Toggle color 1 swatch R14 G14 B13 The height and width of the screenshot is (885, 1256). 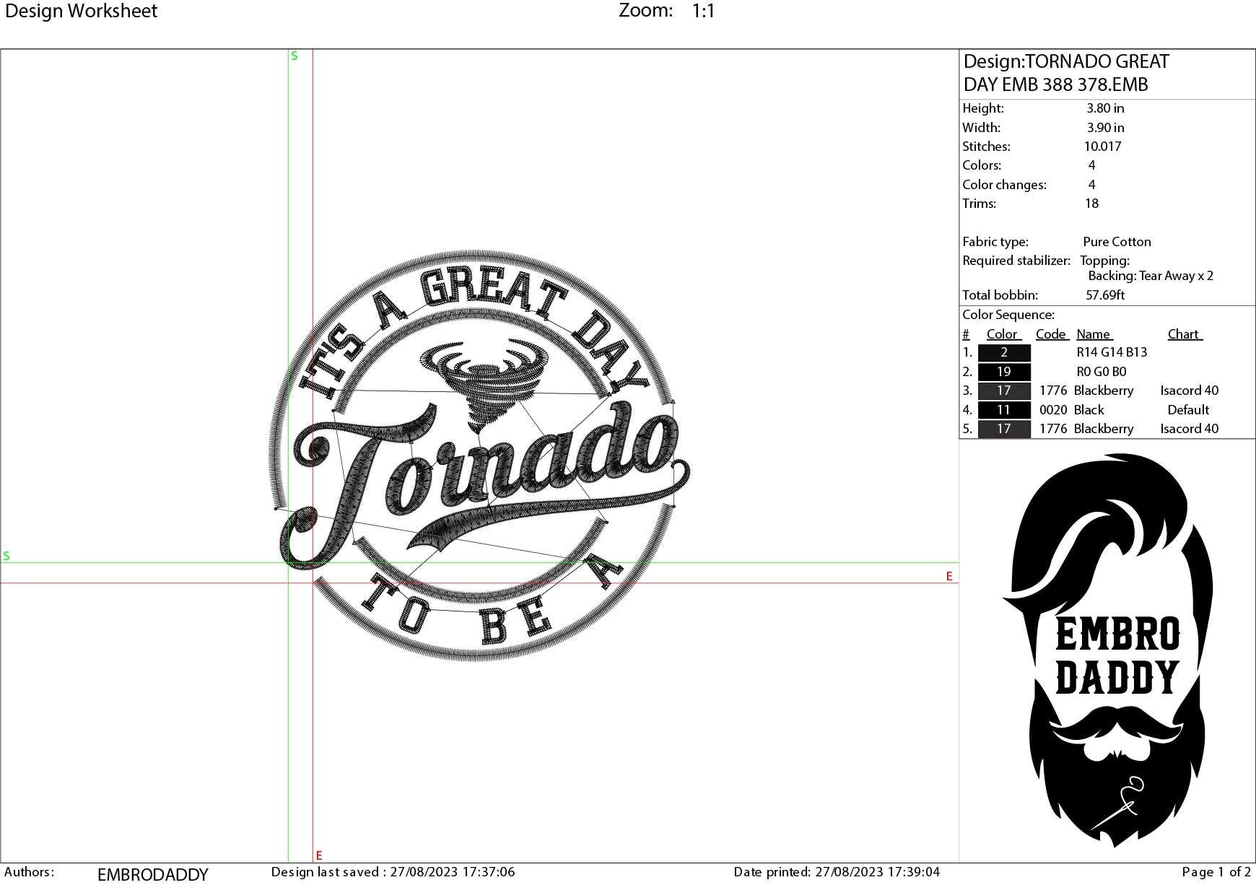(1003, 352)
